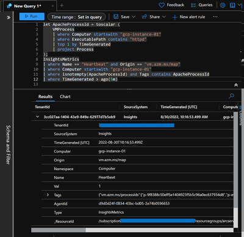Click the results search magnifier icon

point(231,96)
